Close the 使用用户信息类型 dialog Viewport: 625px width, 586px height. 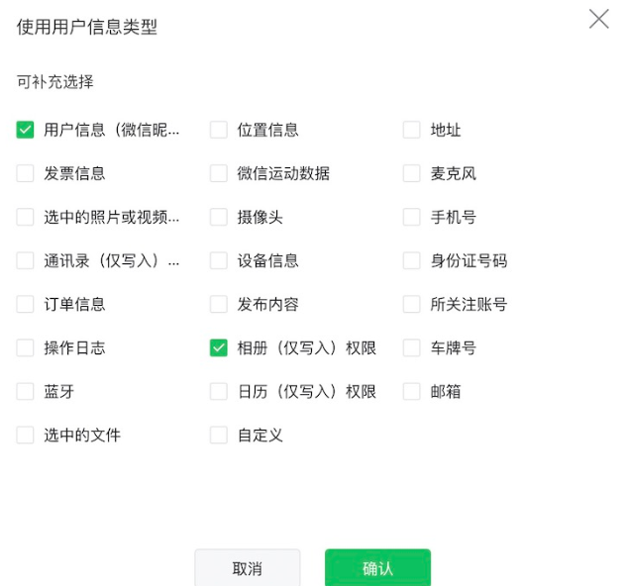(598, 19)
